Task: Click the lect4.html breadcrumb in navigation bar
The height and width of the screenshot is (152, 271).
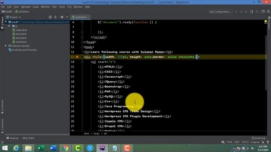Action: coord(22,11)
